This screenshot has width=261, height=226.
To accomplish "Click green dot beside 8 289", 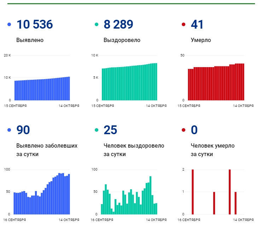I will 97,24.
